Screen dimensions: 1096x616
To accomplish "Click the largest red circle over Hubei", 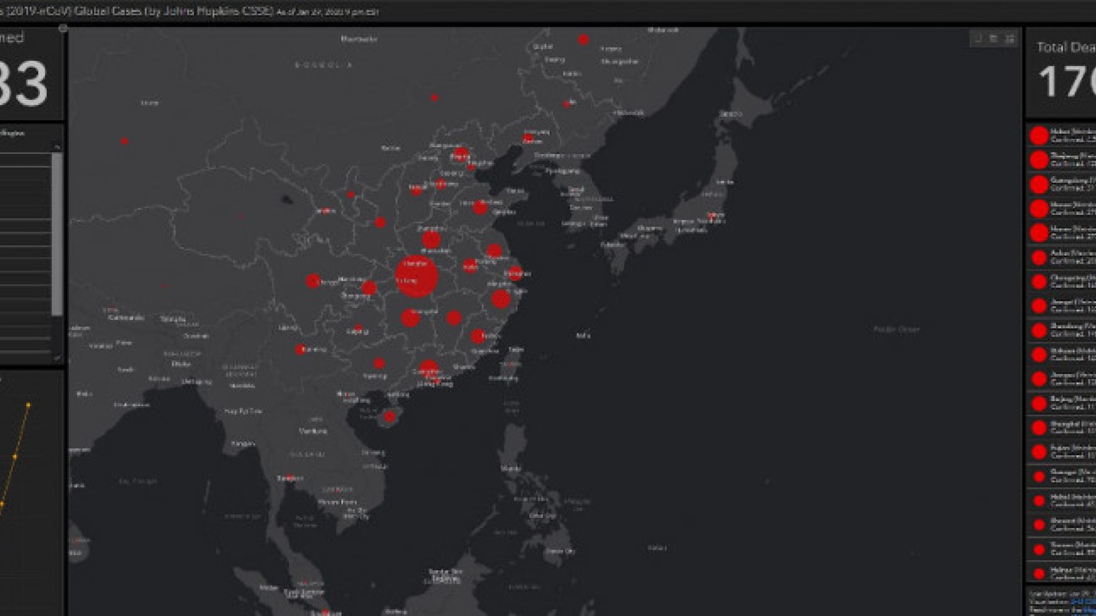I will click(x=416, y=277).
